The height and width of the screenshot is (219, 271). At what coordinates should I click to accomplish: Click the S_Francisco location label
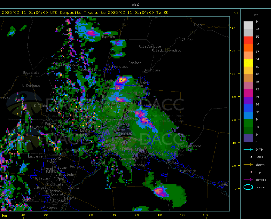[118, 67]
